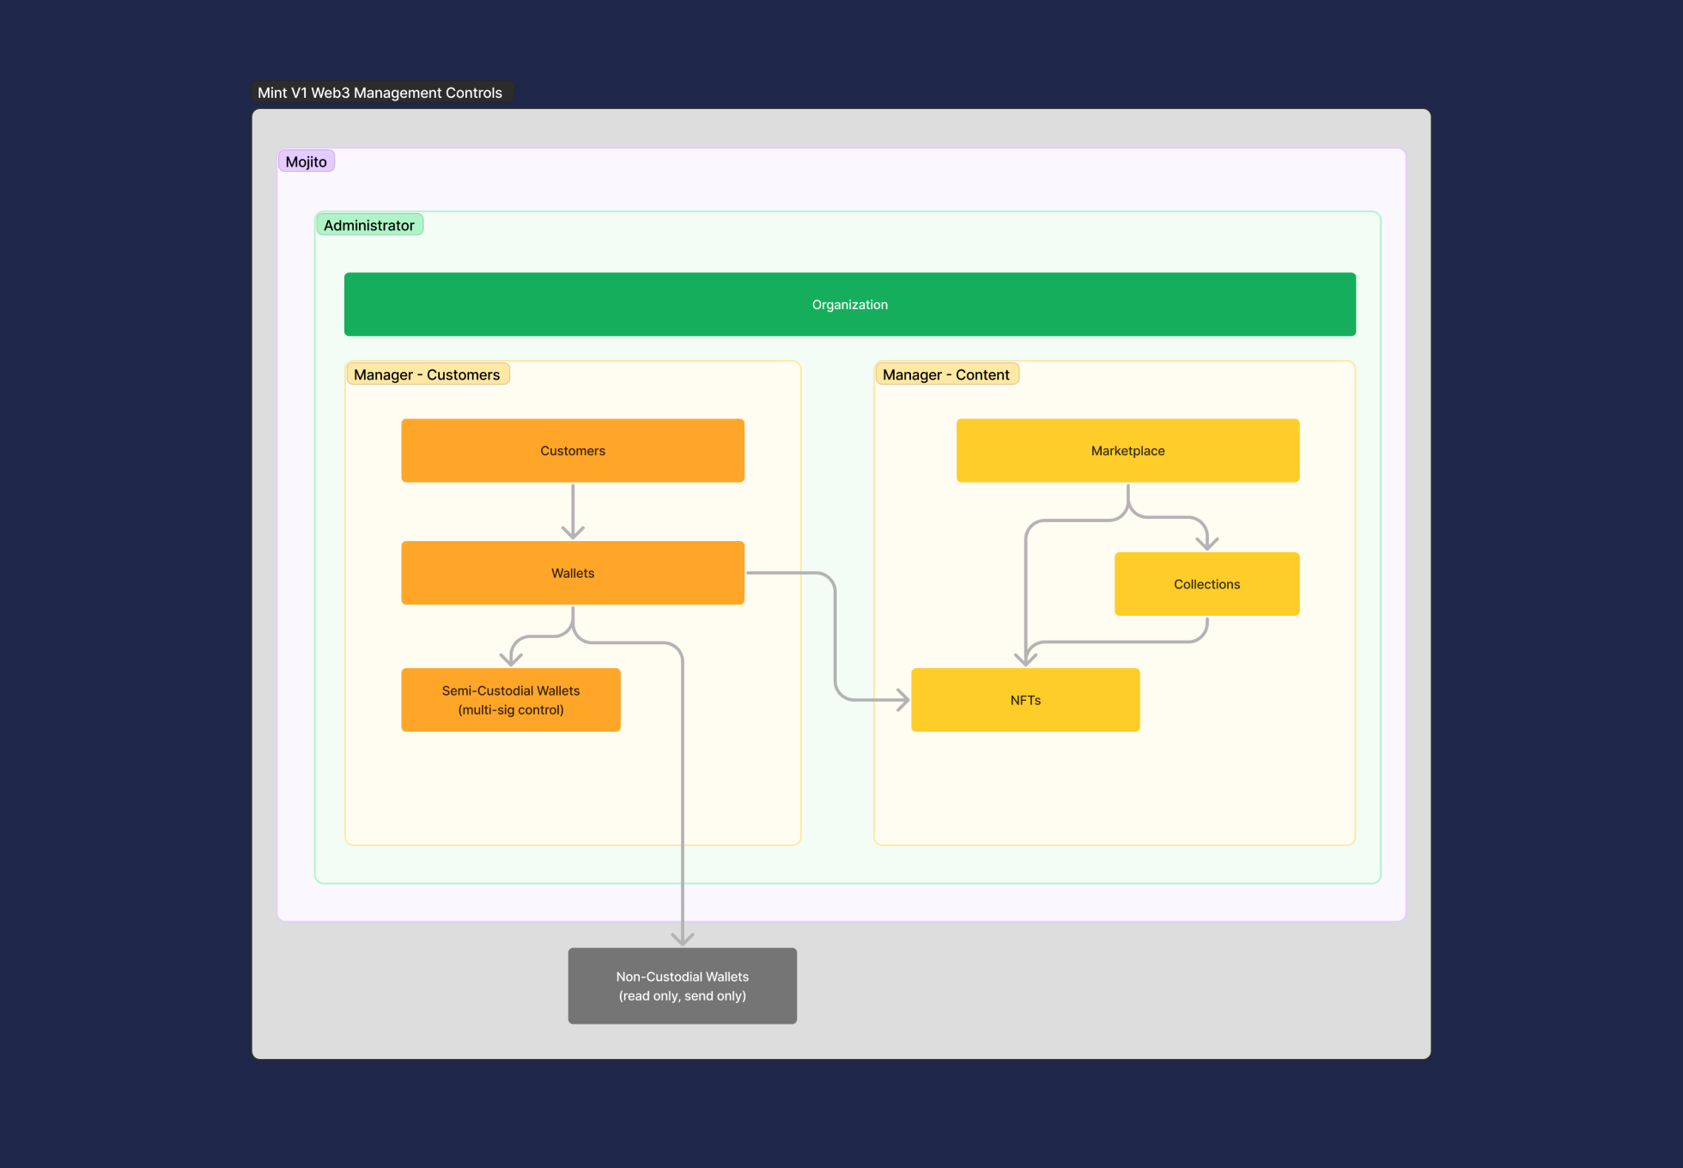Screen dimensions: 1683x1168
Task: Click the Manager - Content label
Action: tap(946, 374)
